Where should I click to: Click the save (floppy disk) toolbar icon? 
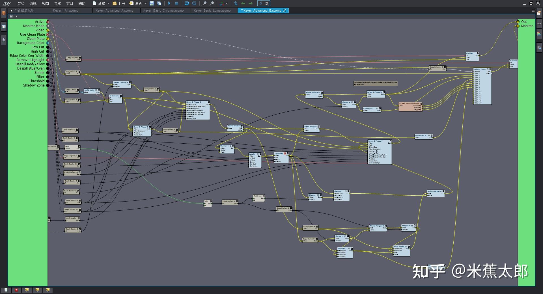coord(152,3)
